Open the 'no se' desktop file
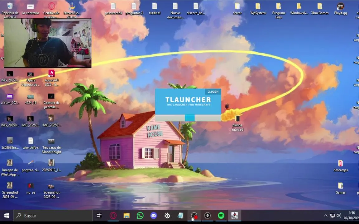This screenshot has height=224, width=359. point(31,188)
